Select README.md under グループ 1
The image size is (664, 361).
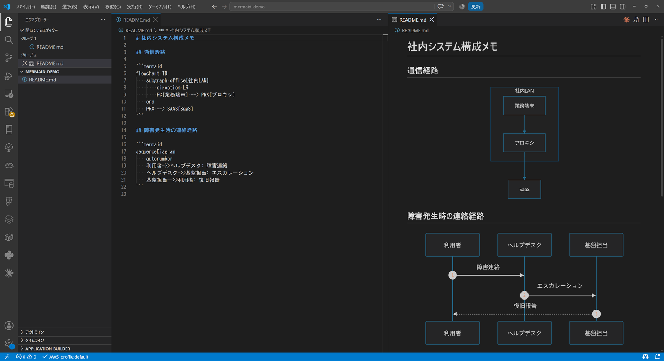(65, 47)
